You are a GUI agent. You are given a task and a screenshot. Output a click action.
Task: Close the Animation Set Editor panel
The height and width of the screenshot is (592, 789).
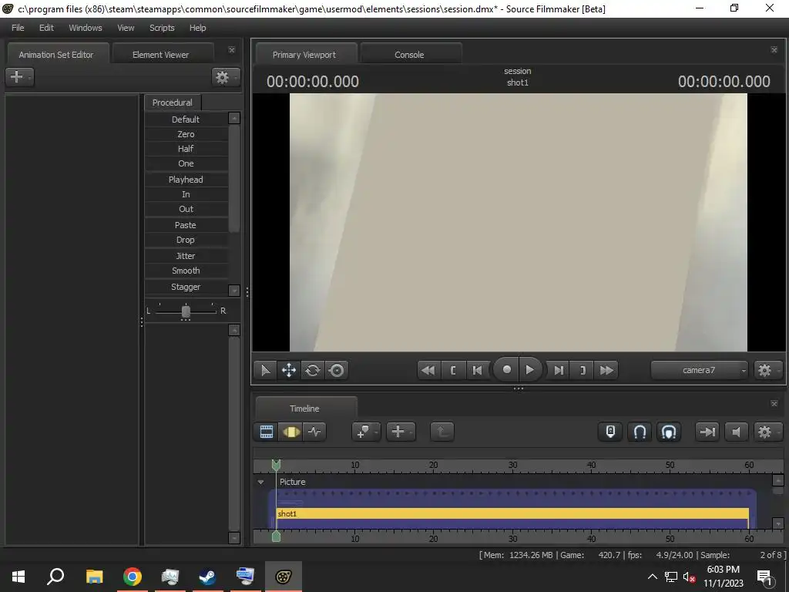click(231, 50)
